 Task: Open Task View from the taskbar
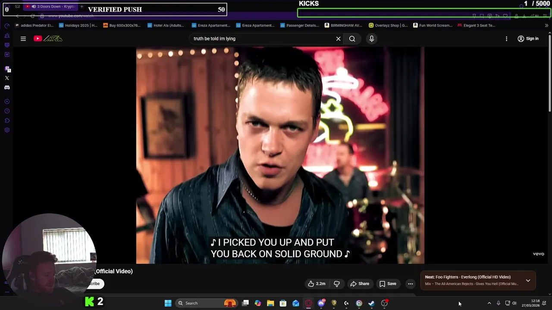coord(245,303)
